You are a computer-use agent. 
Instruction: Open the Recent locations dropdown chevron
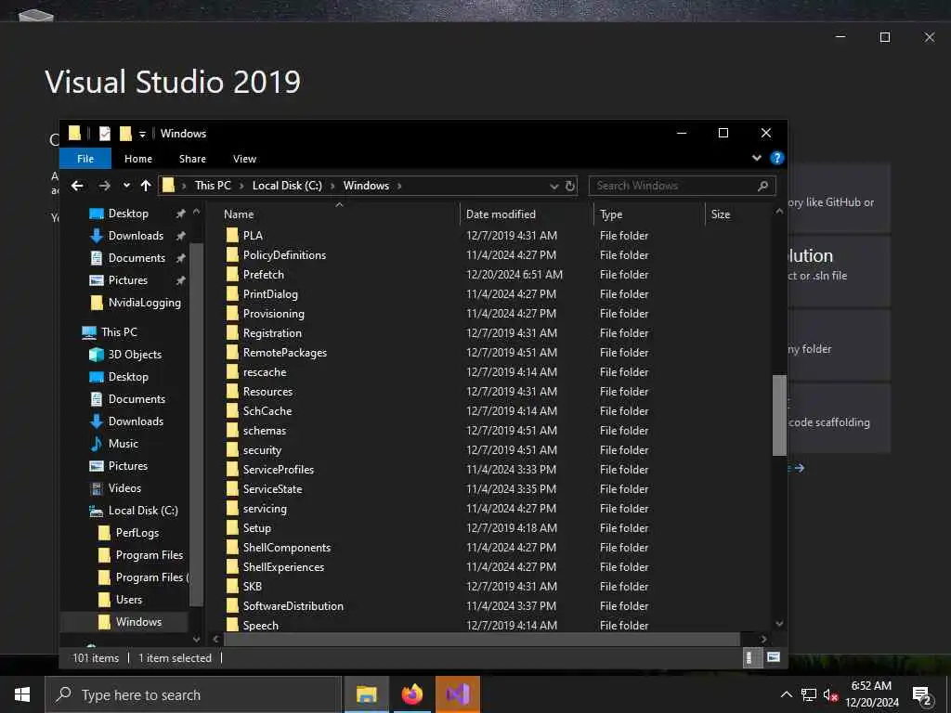point(126,186)
